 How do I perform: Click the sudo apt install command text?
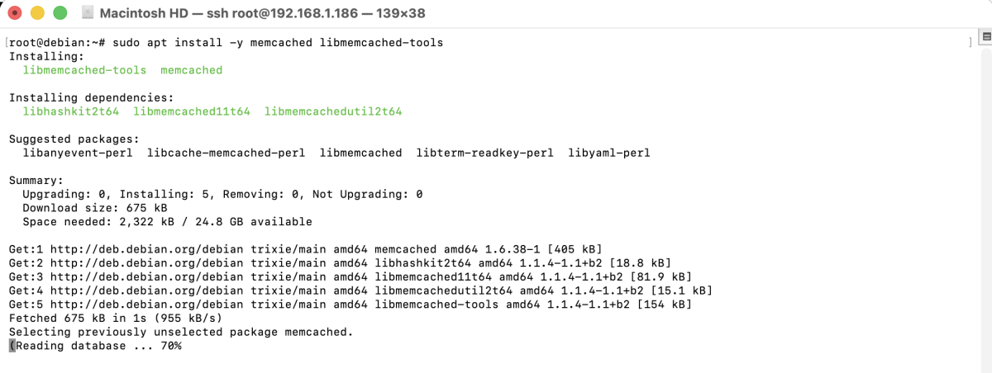click(278, 42)
